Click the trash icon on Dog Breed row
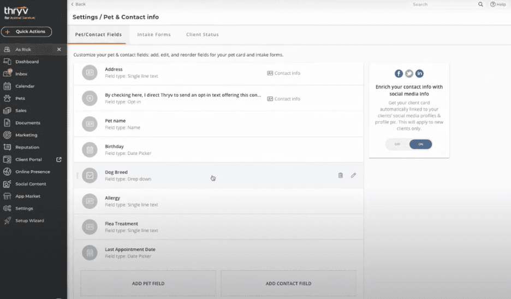This screenshot has width=511, height=299. 340,175
